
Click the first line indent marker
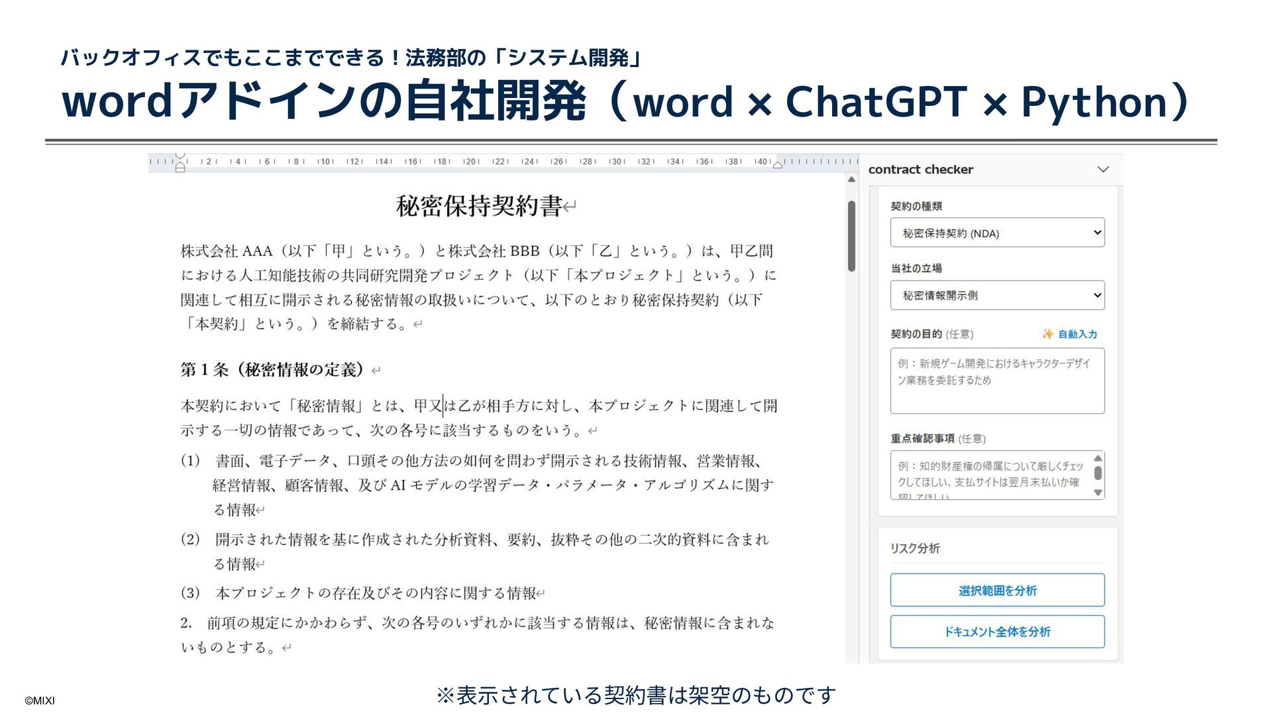pyautogui.click(x=180, y=157)
